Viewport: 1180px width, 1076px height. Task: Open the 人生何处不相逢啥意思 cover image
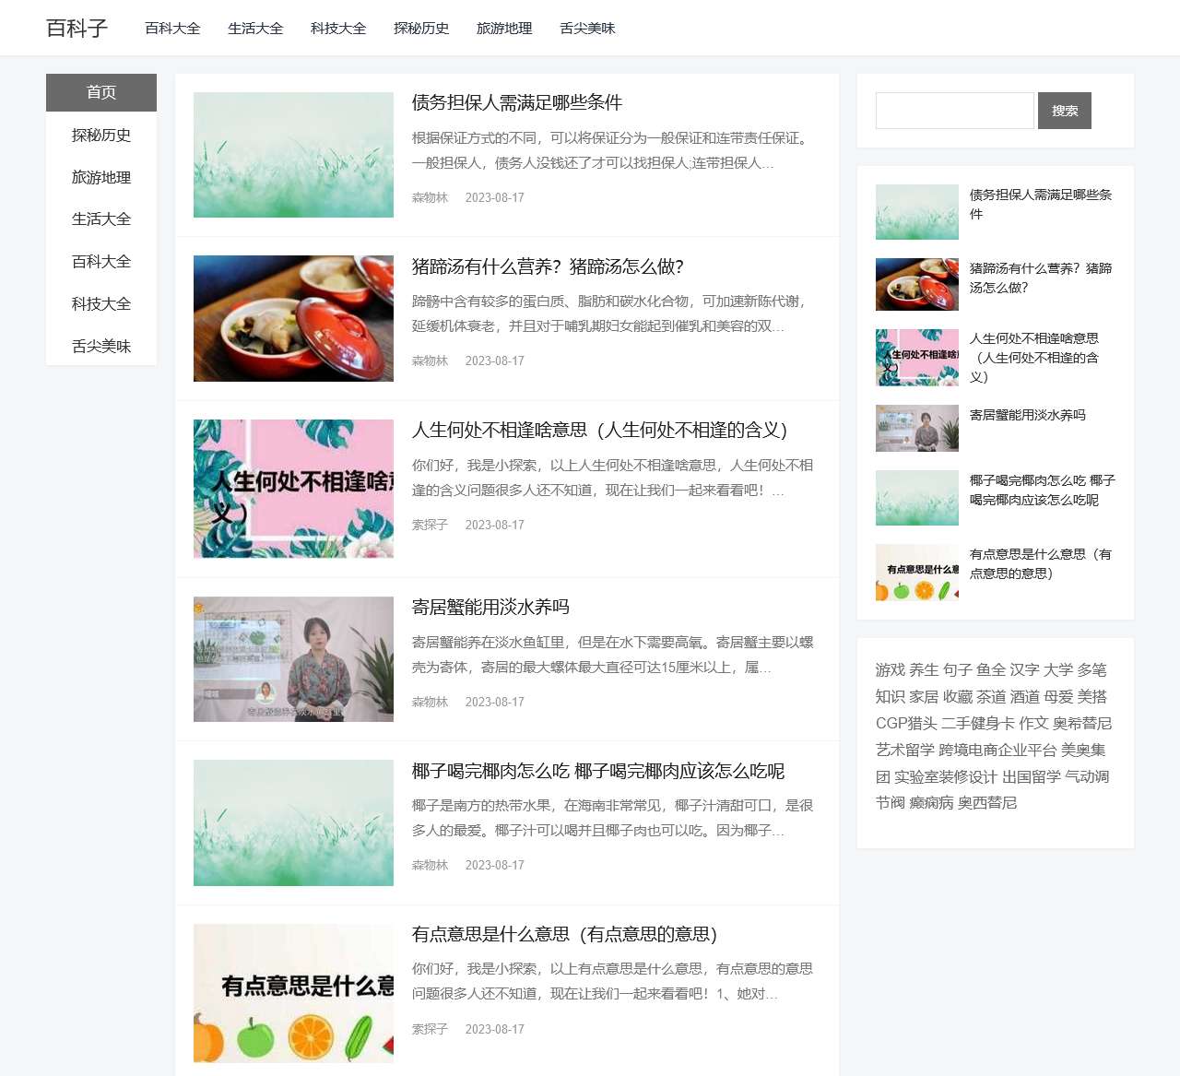292,489
